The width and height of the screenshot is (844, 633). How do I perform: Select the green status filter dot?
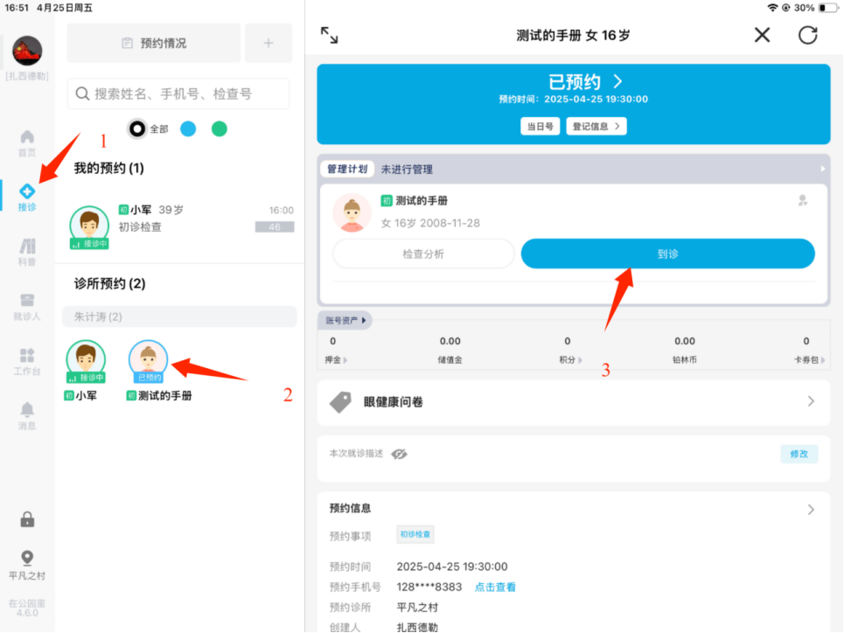coord(220,129)
